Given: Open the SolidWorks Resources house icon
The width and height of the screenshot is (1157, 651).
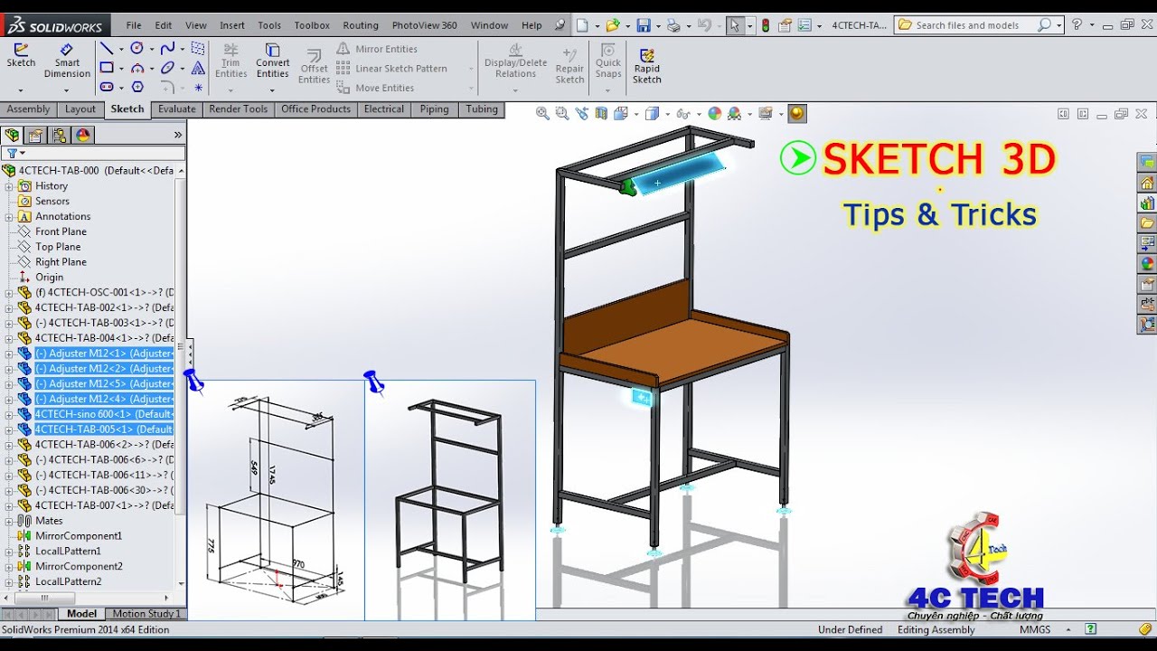Looking at the screenshot, I should (1147, 183).
